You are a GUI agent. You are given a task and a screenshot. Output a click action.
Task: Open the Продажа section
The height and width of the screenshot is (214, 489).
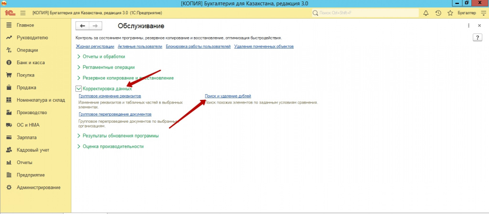point(27,88)
